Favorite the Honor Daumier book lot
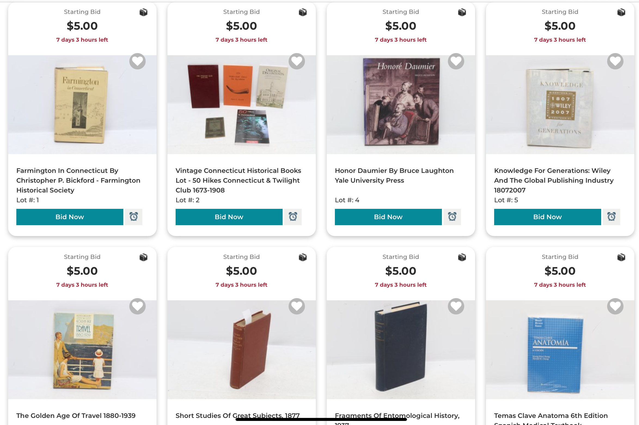Image resolution: width=639 pixels, height=425 pixels. pyautogui.click(x=456, y=61)
